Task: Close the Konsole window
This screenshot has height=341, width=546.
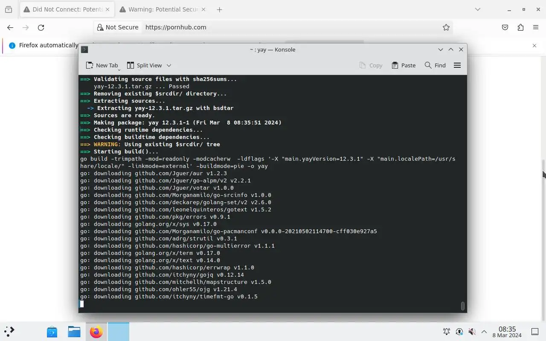Action: (461, 49)
